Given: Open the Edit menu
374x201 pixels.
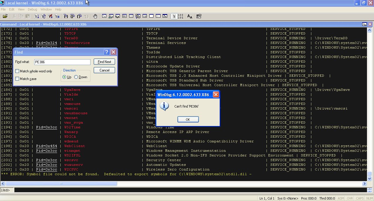Looking at the screenshot, I should coord(12,9).
